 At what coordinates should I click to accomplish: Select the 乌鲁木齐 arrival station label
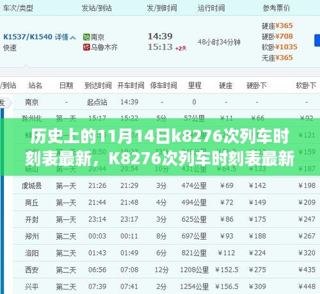[x=104, y=47]
